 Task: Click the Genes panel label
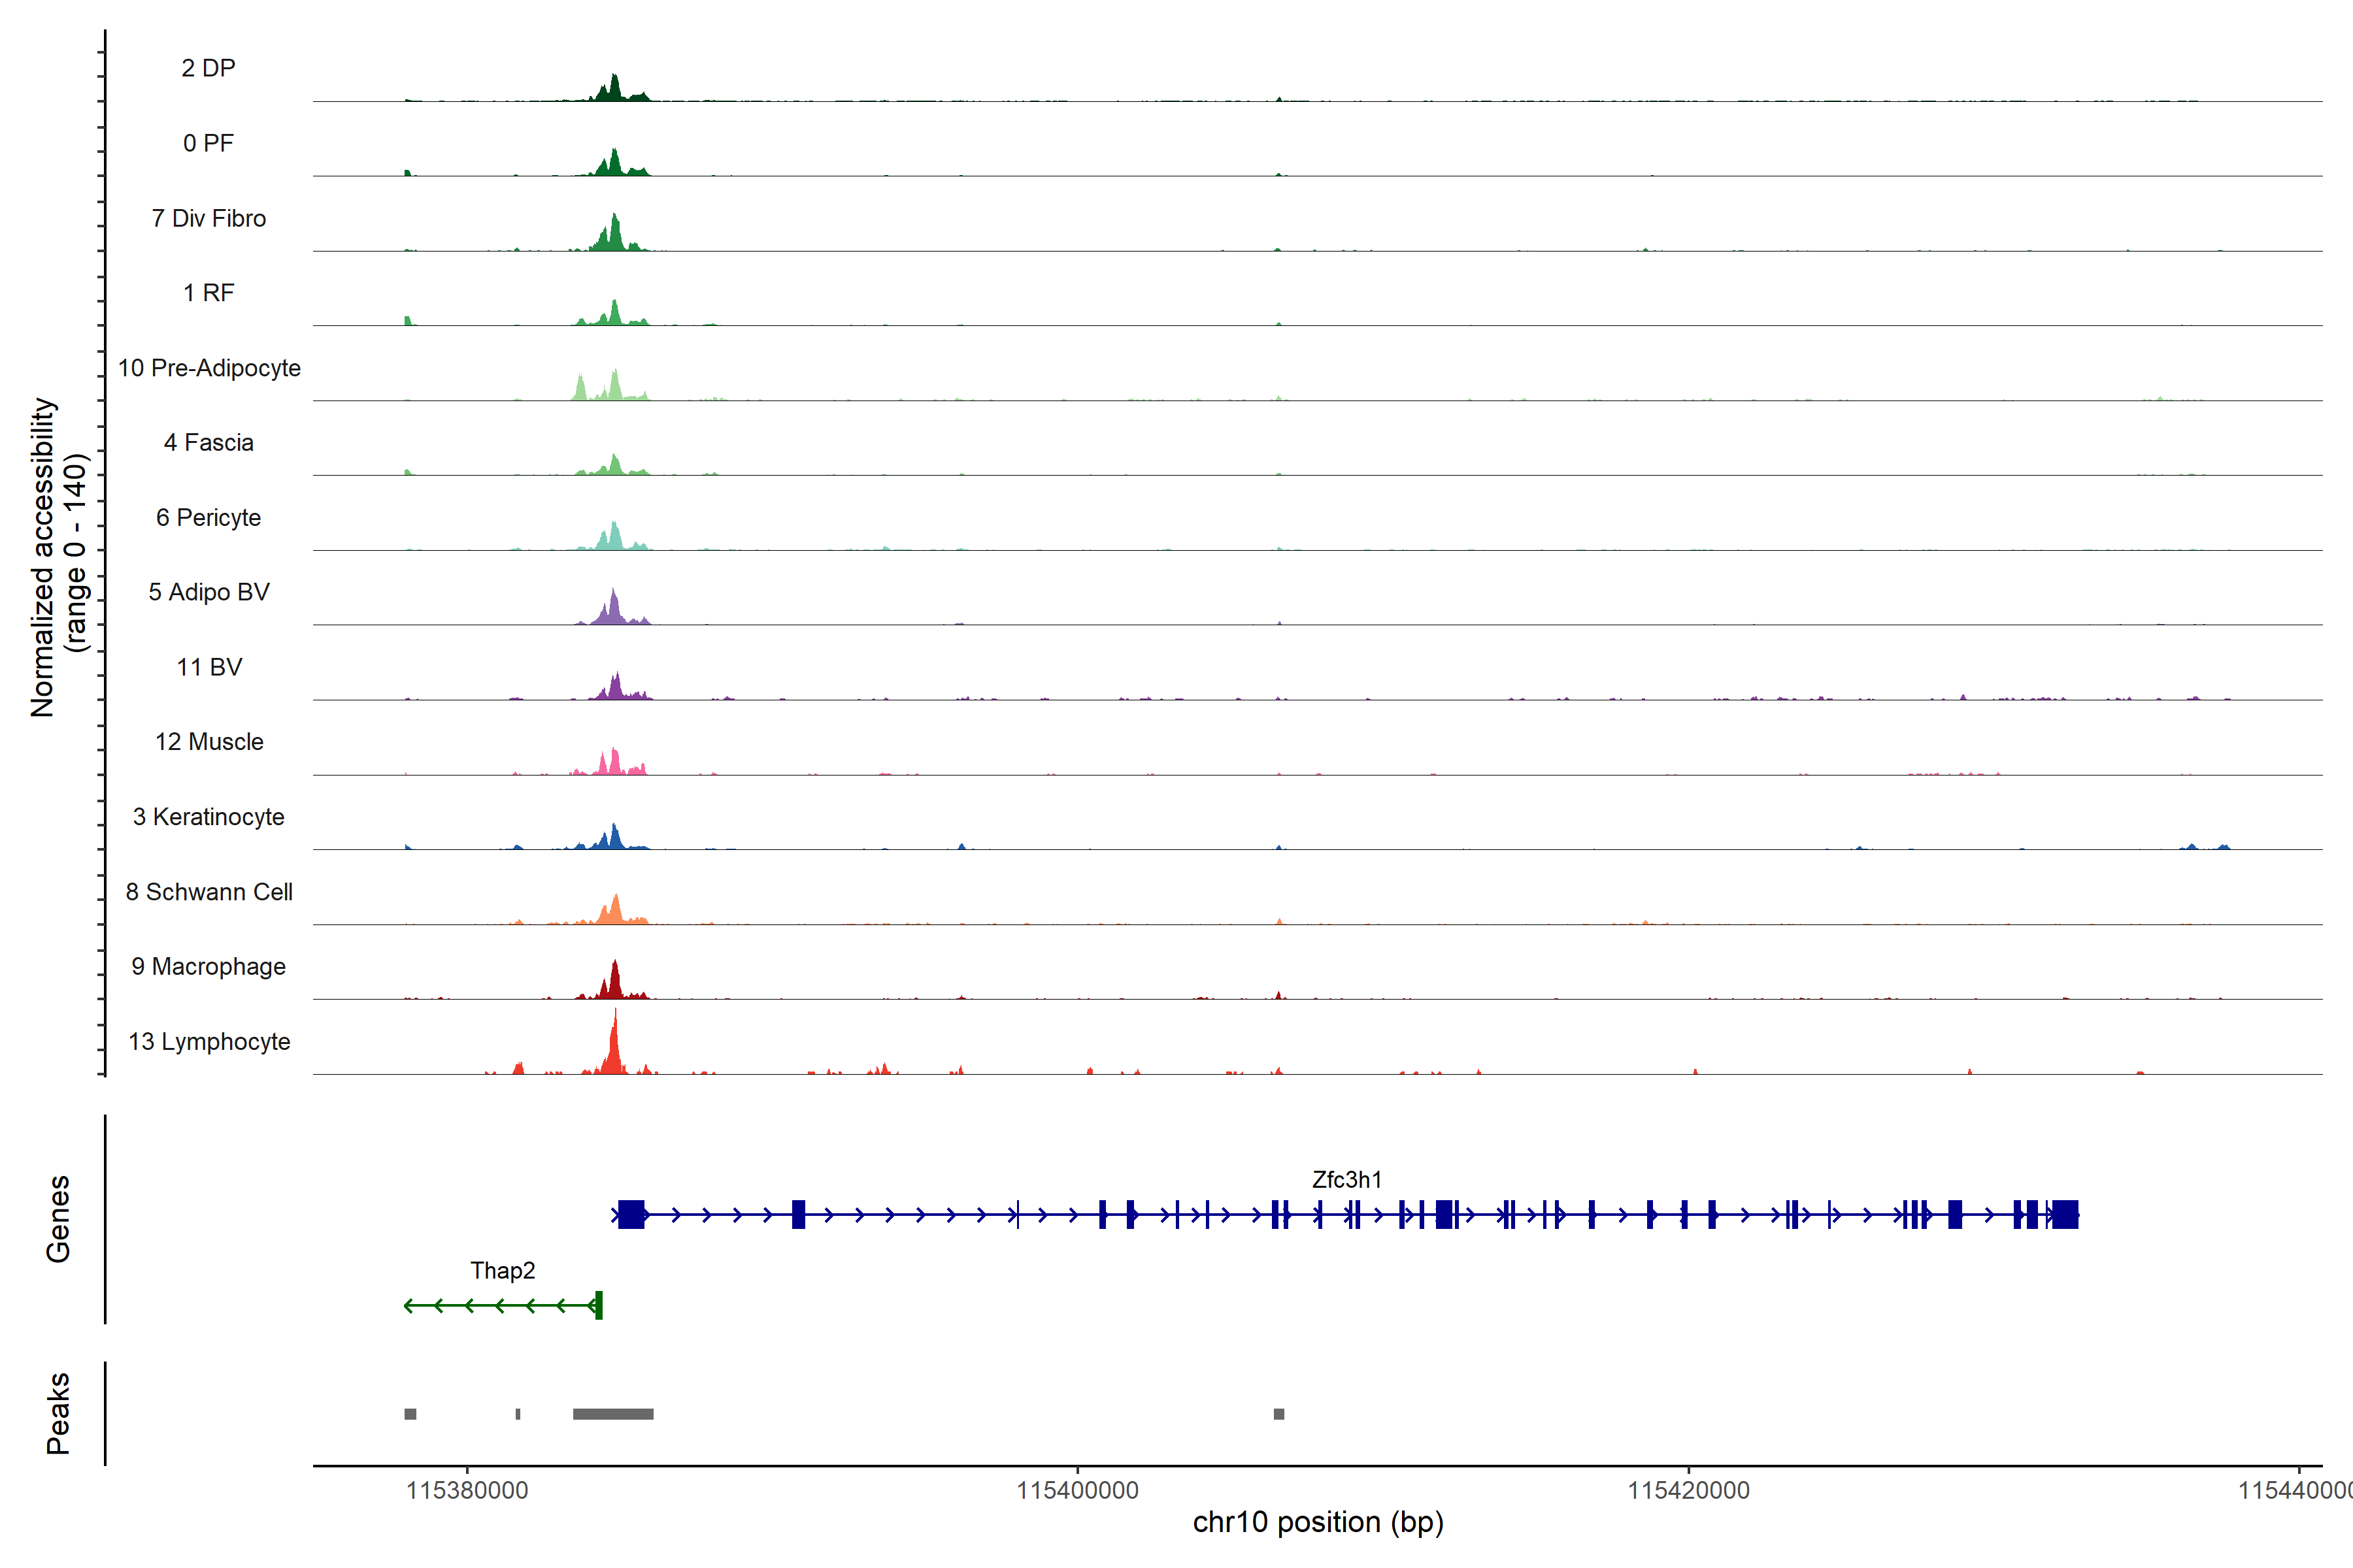pos(58,1218)
